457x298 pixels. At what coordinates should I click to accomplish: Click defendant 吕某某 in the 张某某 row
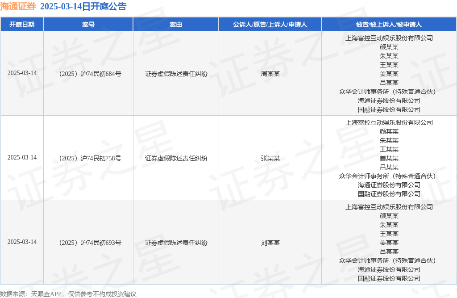coord(389,167)
